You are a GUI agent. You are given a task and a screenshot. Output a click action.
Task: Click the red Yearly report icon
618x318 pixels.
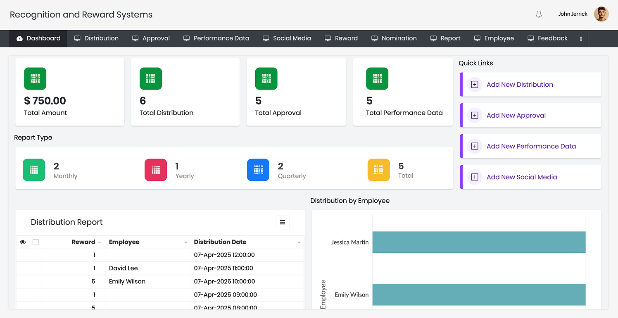pyautogui.click(x=156, y=170)
